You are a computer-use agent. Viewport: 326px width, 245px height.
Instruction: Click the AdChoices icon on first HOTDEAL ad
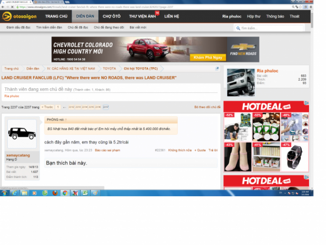(x=307, y=103)
